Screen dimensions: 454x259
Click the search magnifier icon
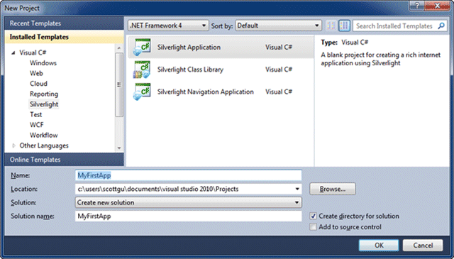click(441, 26)
